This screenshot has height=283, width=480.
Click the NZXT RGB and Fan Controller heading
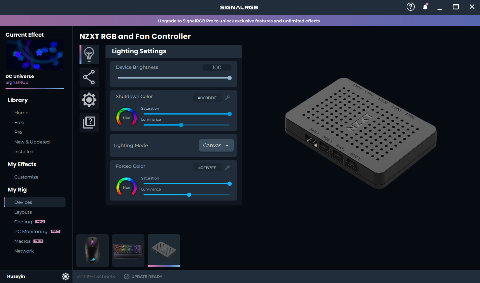[135, 36]
